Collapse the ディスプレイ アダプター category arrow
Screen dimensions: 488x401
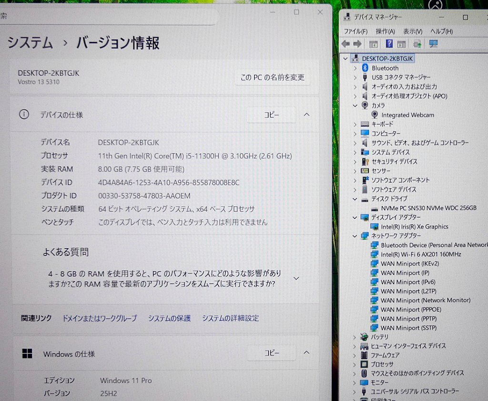click(x=355, y=217)
